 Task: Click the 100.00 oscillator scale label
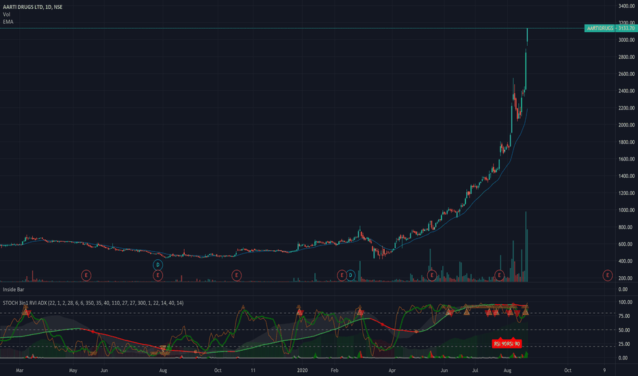point(626,302)
